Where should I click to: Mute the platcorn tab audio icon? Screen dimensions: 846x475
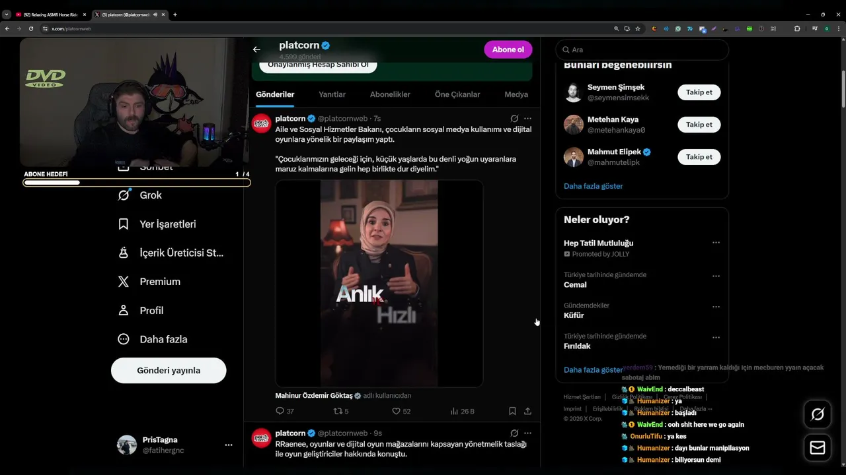155,15
